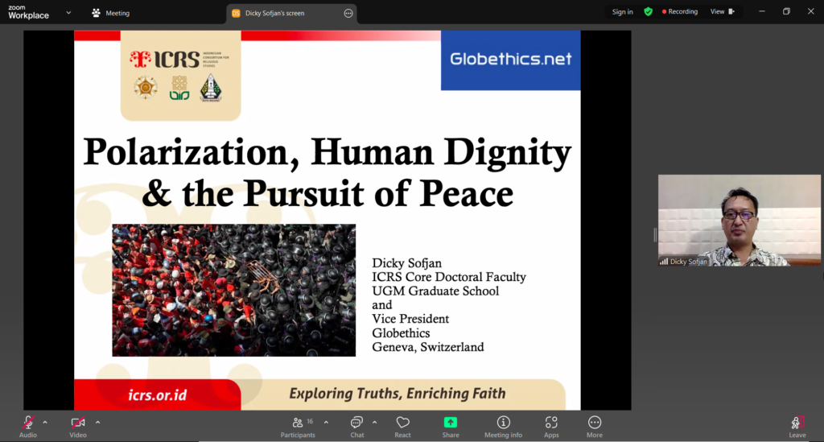Click the Sign in button
824x442 pixels.
coord(622,12)
